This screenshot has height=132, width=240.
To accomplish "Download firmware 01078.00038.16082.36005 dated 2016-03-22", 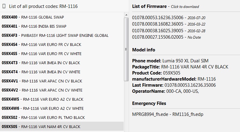I will (x=169, y=24).
